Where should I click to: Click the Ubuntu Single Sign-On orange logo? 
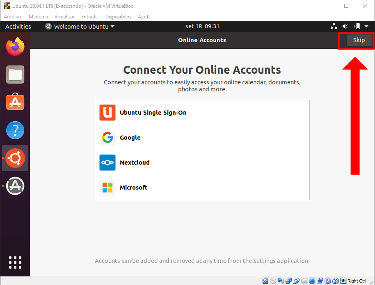click(107, 113)
